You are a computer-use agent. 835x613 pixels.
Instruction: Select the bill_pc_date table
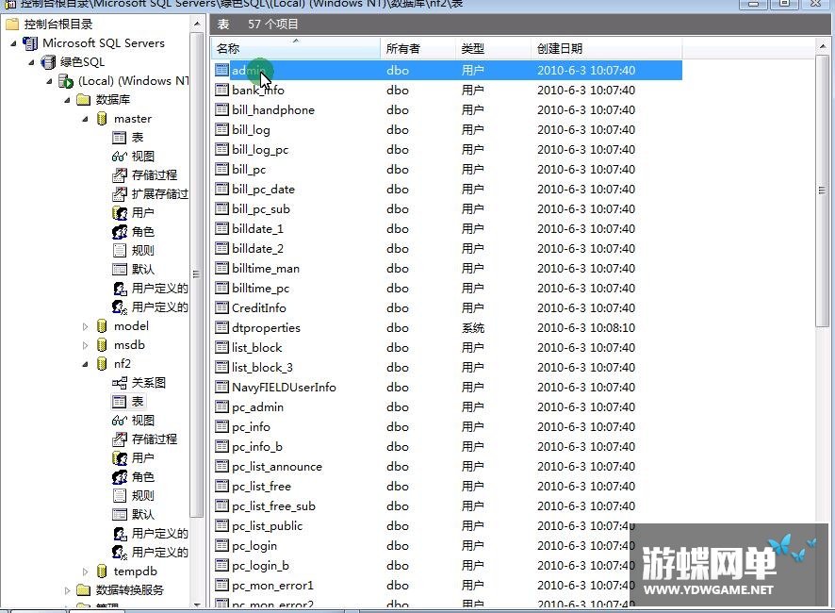click(263, 190)
